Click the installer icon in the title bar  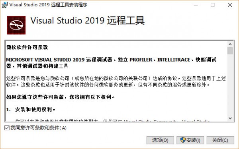4,5
